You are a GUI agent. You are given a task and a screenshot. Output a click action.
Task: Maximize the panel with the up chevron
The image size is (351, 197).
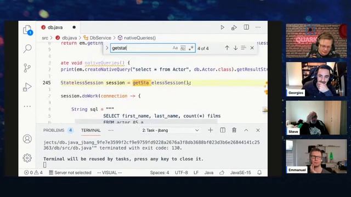click(x=246, y=130)
